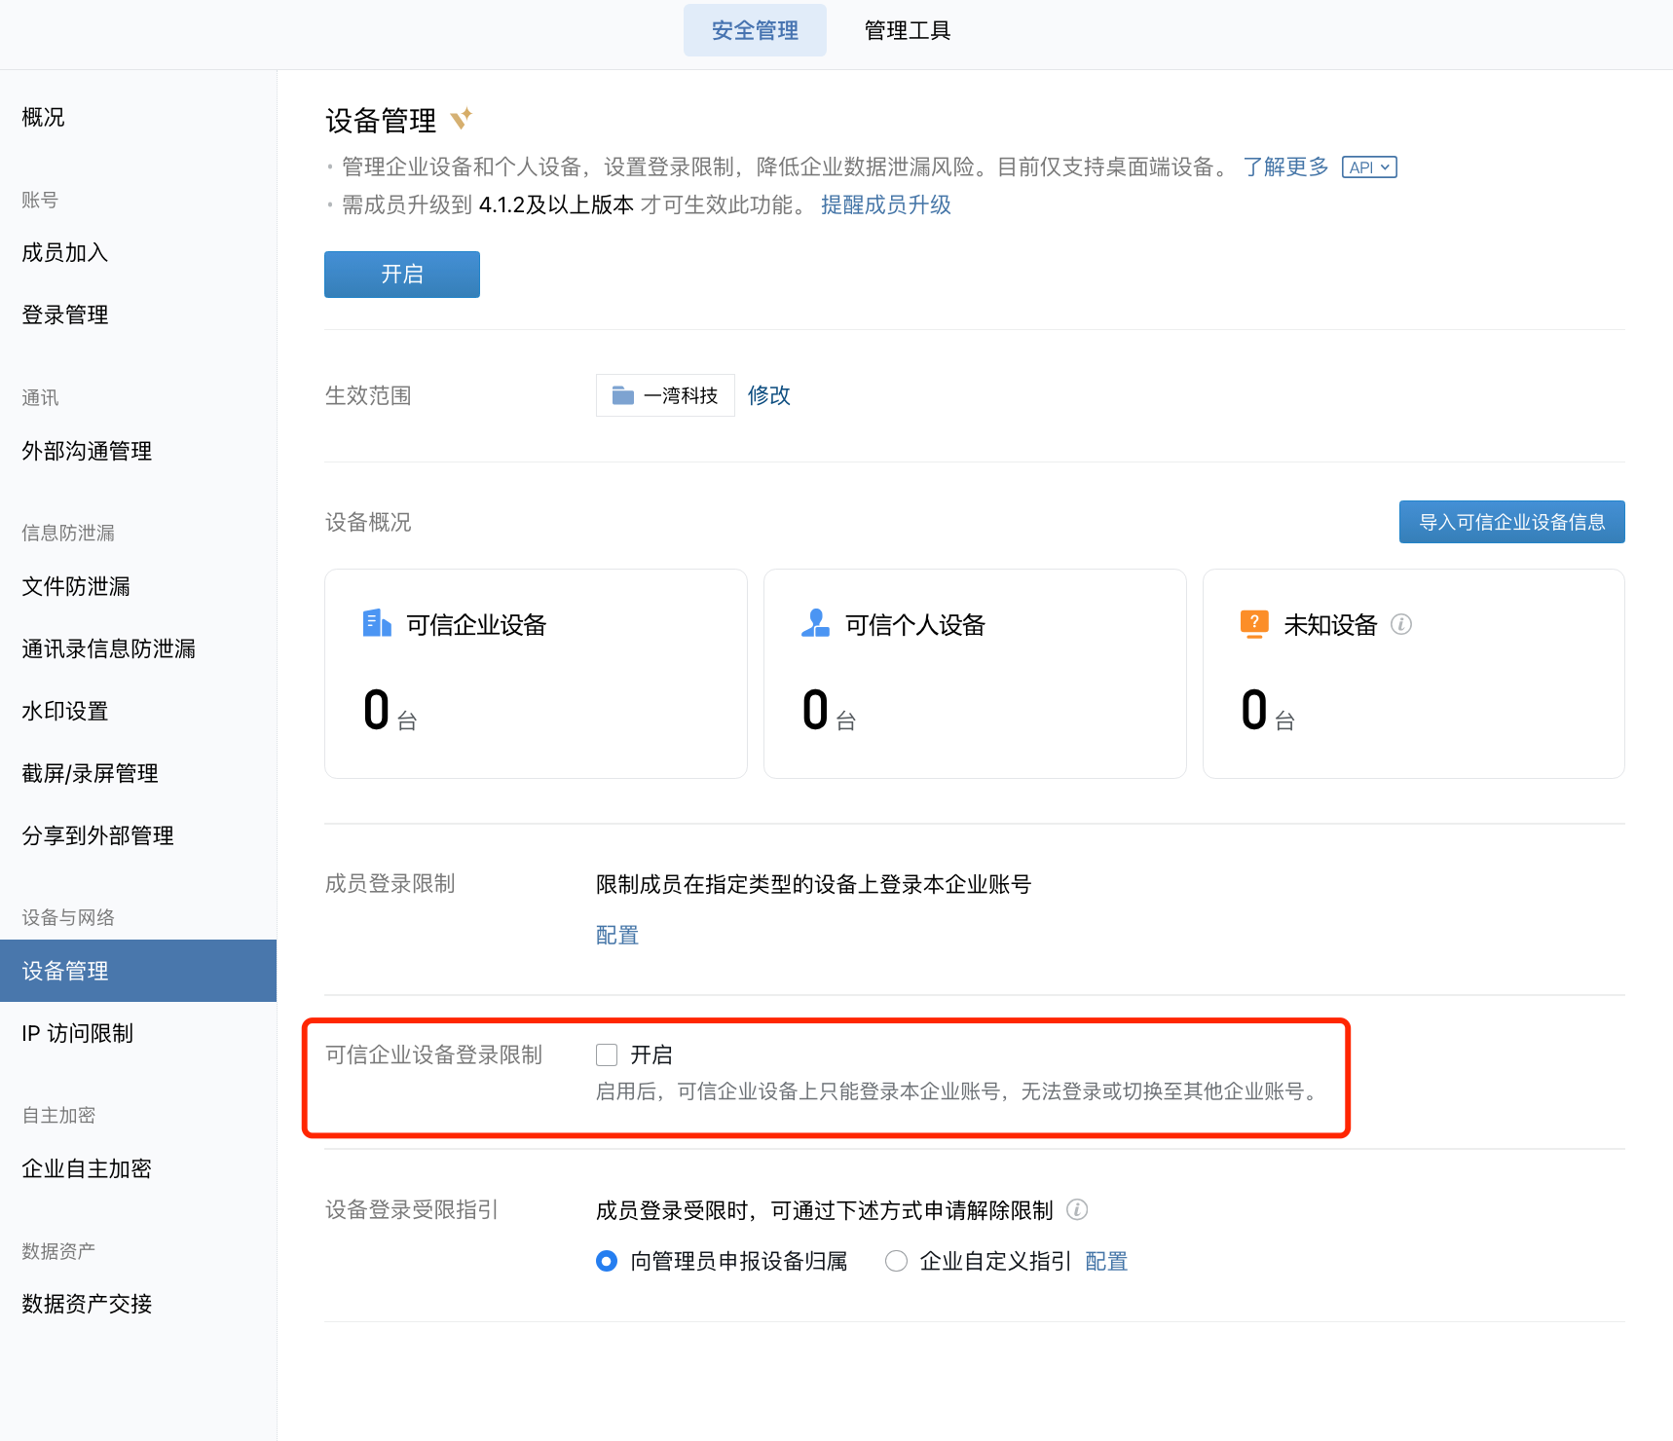Select the 企业自定义指引 radio option

[x=896, y=1261]
